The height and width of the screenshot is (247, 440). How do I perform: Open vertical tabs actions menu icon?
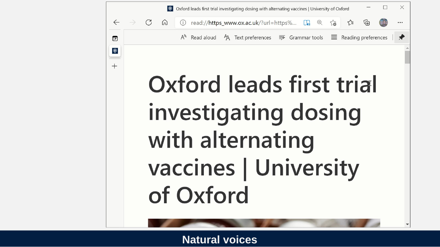(x=115, y=38)
